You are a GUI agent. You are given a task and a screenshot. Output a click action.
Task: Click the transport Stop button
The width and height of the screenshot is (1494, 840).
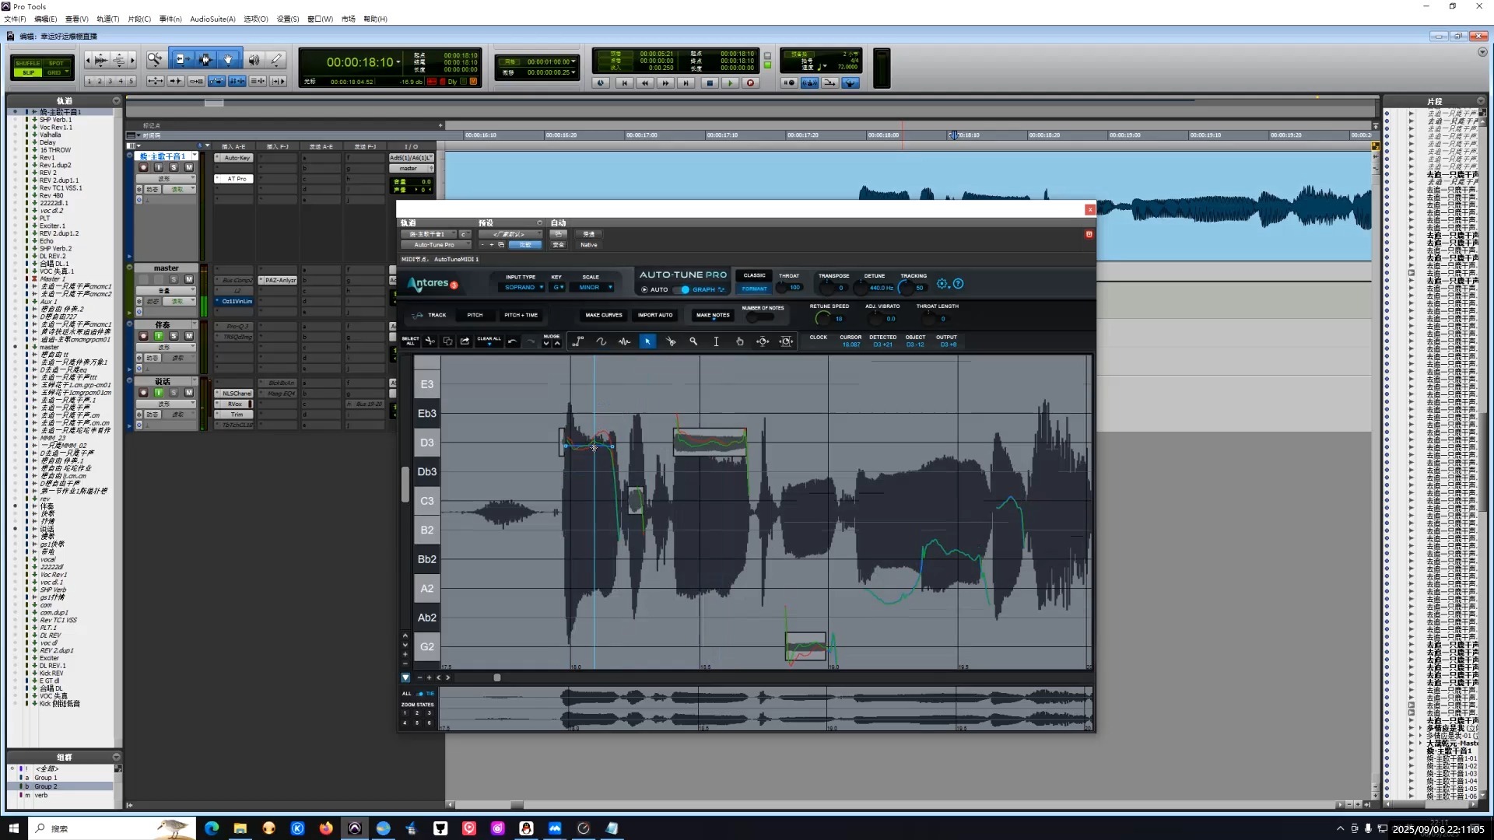[709, 82]
